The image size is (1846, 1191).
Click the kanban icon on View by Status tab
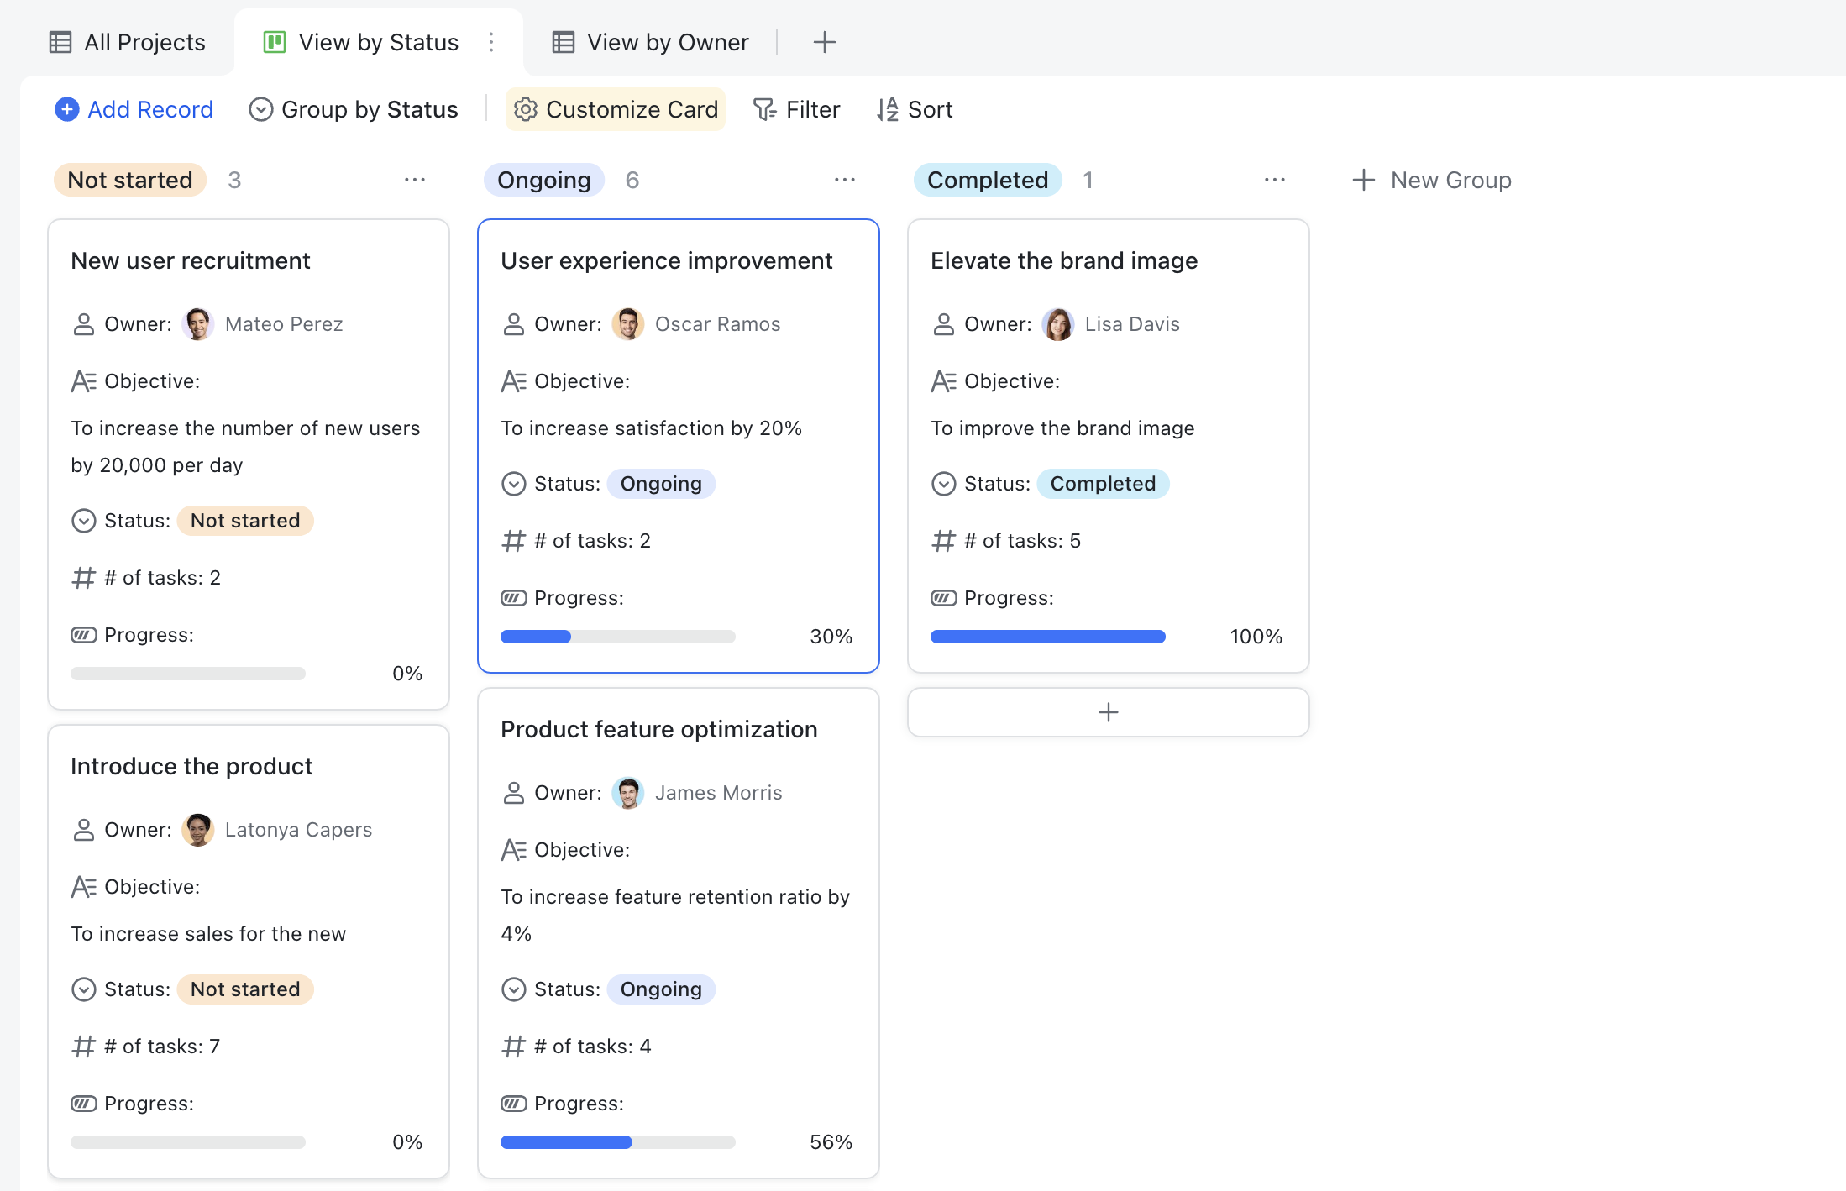(x=273, y=41)
